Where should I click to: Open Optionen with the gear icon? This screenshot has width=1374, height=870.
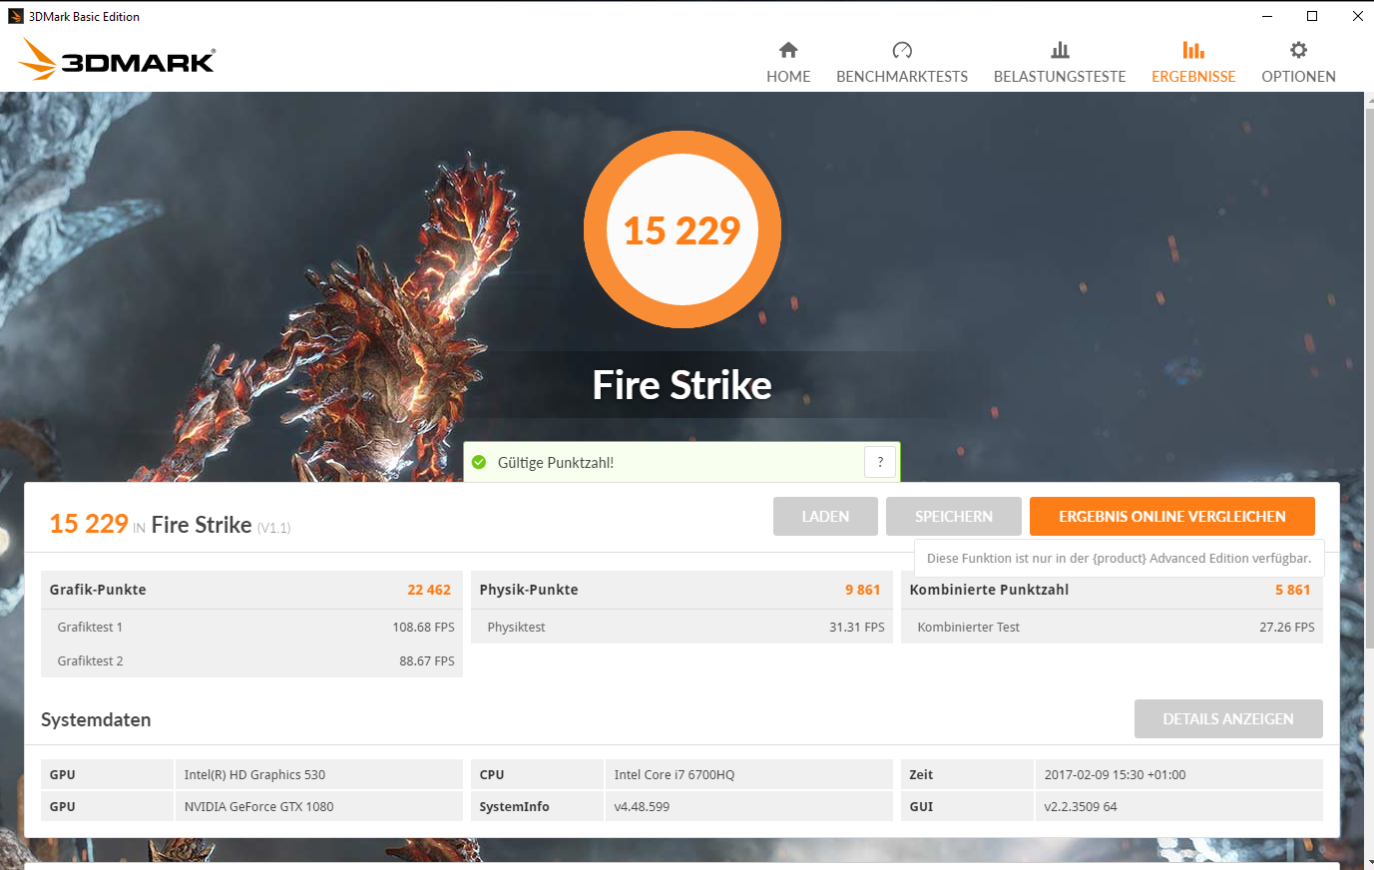pyautogui.click(x=1298, y=50)
